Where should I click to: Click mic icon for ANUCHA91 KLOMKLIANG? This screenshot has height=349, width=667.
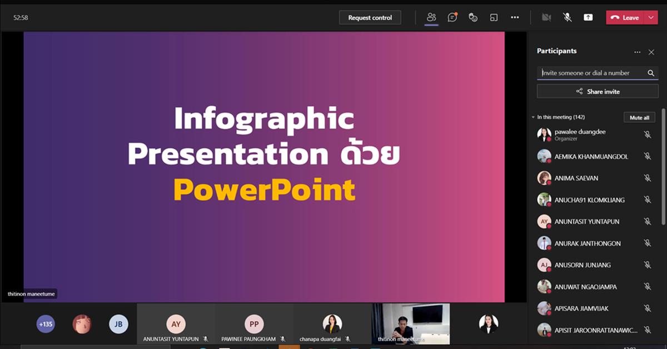[647, 200]
